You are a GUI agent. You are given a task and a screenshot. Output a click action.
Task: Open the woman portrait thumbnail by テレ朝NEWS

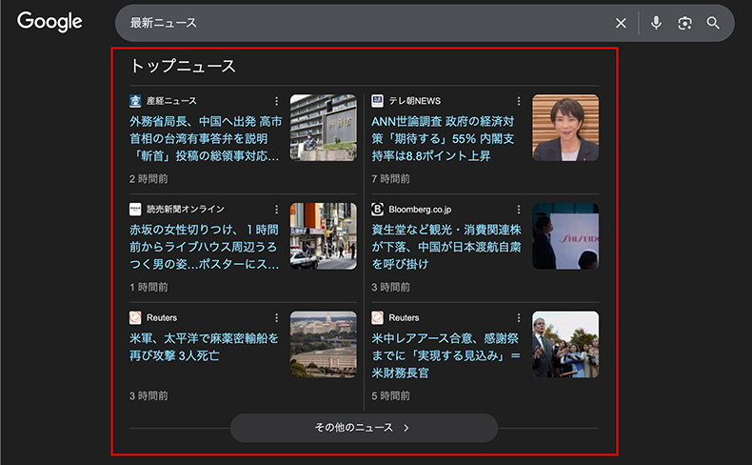(x=565, y=128)
